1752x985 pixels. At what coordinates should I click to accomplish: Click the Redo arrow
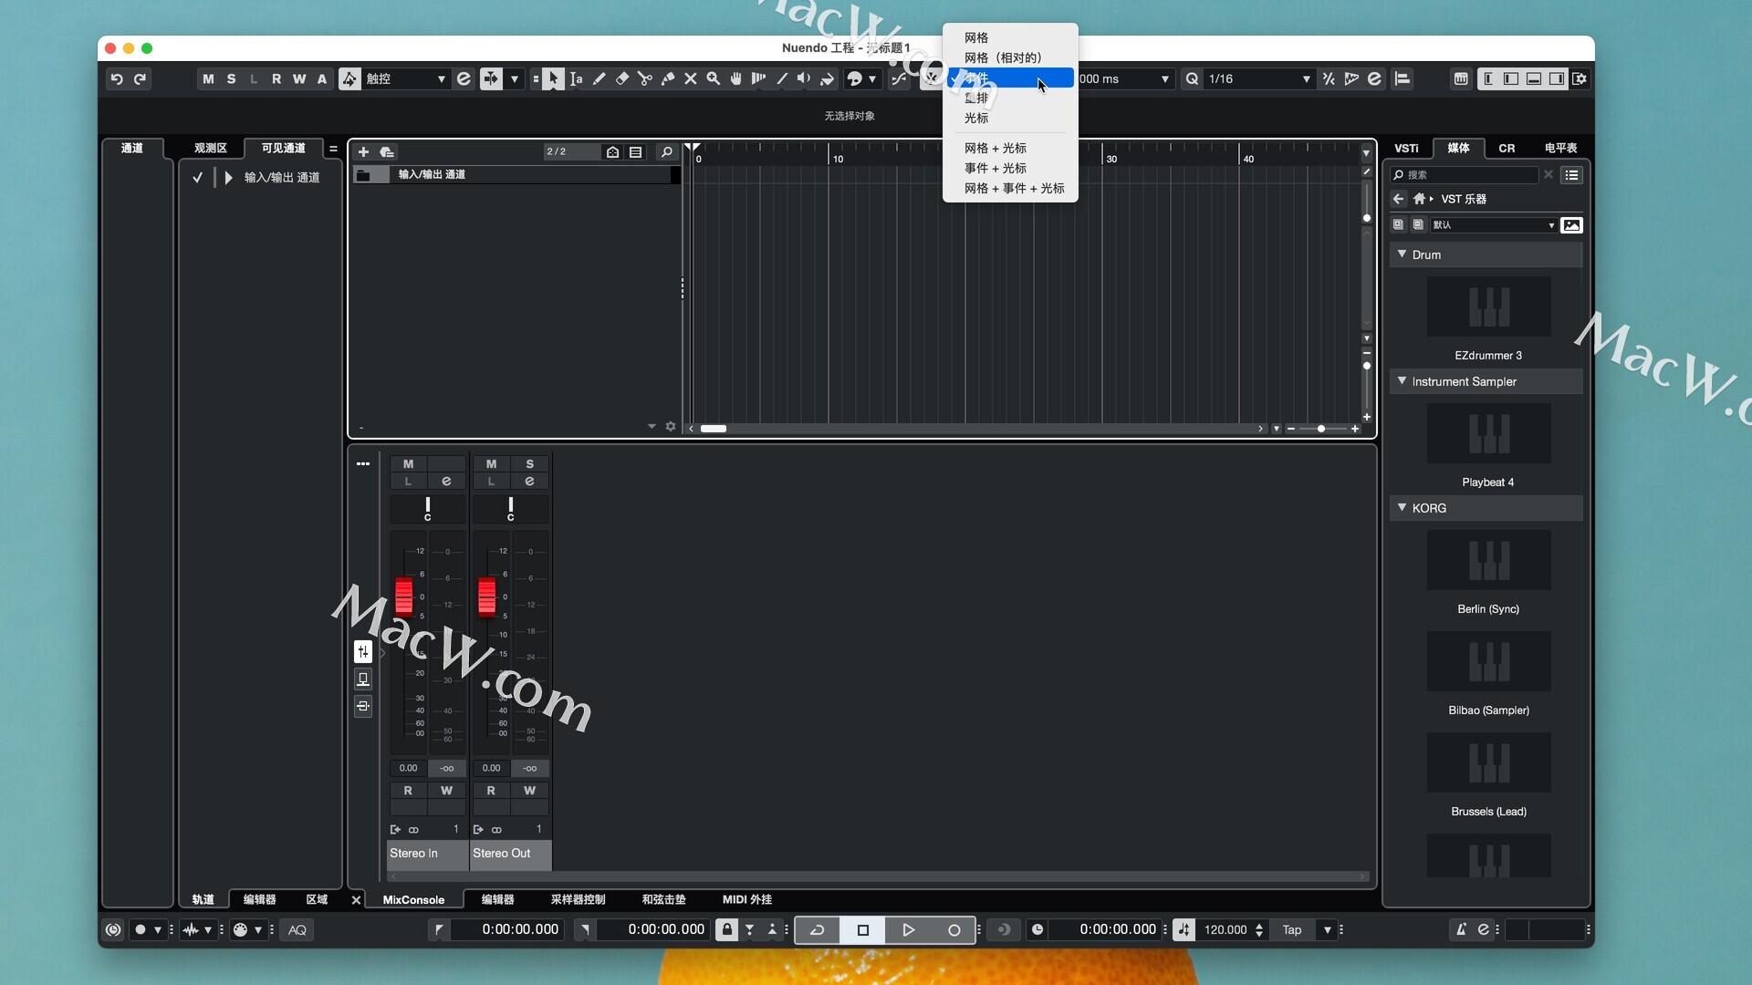click(140, 79)
